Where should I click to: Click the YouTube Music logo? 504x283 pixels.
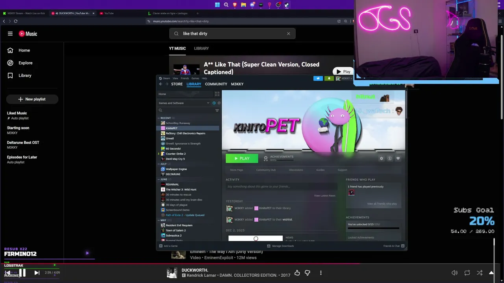click(x=28, y=34)
